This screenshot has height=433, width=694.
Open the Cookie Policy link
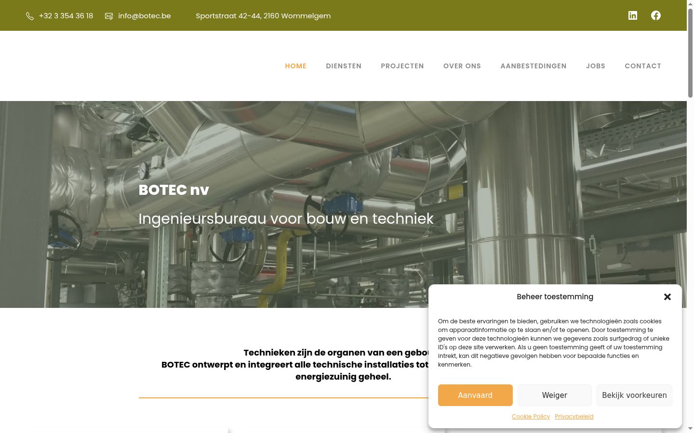pos(531,417)
